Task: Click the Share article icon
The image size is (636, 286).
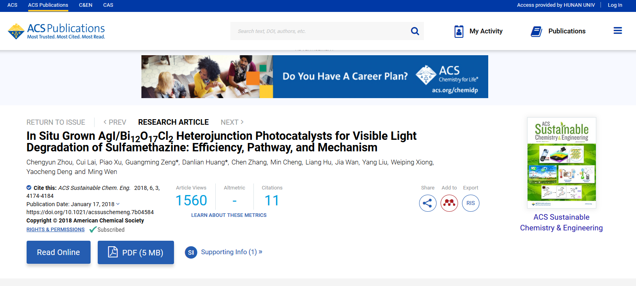Action: (427, 203)
